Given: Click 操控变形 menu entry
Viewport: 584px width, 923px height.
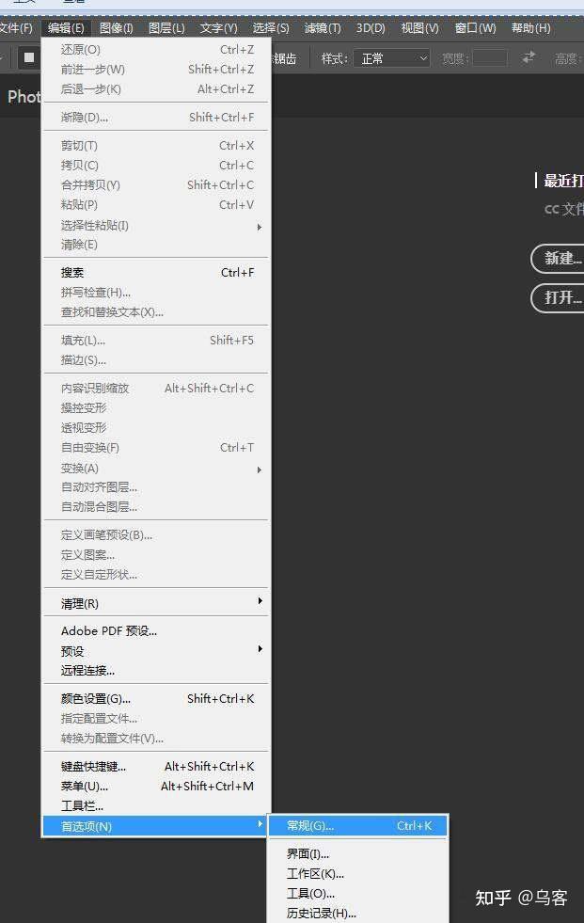Looking at the screenshot, I should coord(156,408).
